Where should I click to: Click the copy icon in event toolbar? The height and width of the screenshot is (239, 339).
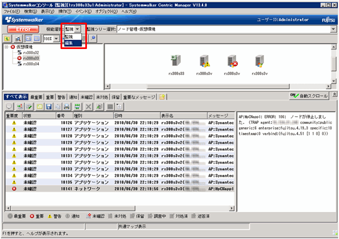tap(58, 106)
